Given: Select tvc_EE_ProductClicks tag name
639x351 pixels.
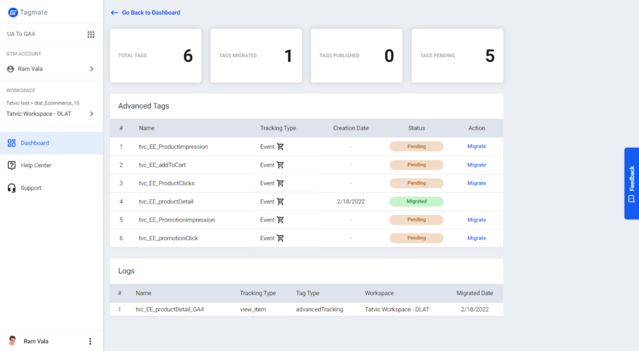Looking at the screenshot, I should click(x=167, y=183).
